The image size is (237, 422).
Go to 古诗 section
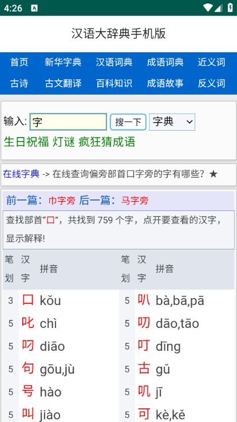[x=19, y=84]
